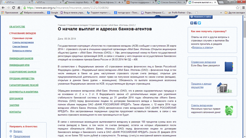Click the address bar URL field
This screenshot has height=138, width=246.
[x=129, y=8]
